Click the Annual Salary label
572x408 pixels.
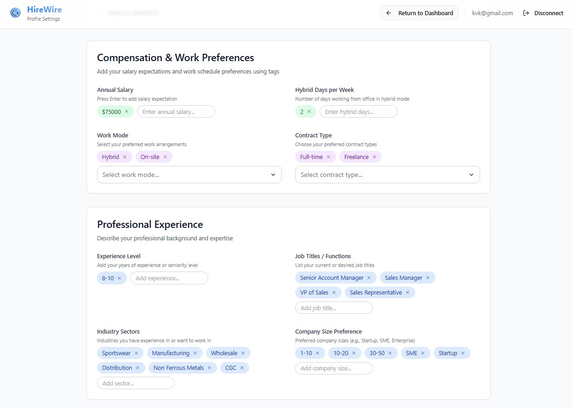pos(115,90)
